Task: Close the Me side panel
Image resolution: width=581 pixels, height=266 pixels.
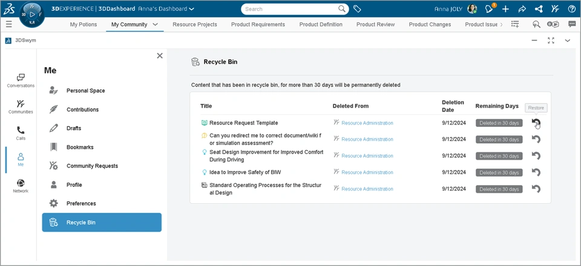Action: (x=160, y=56)
